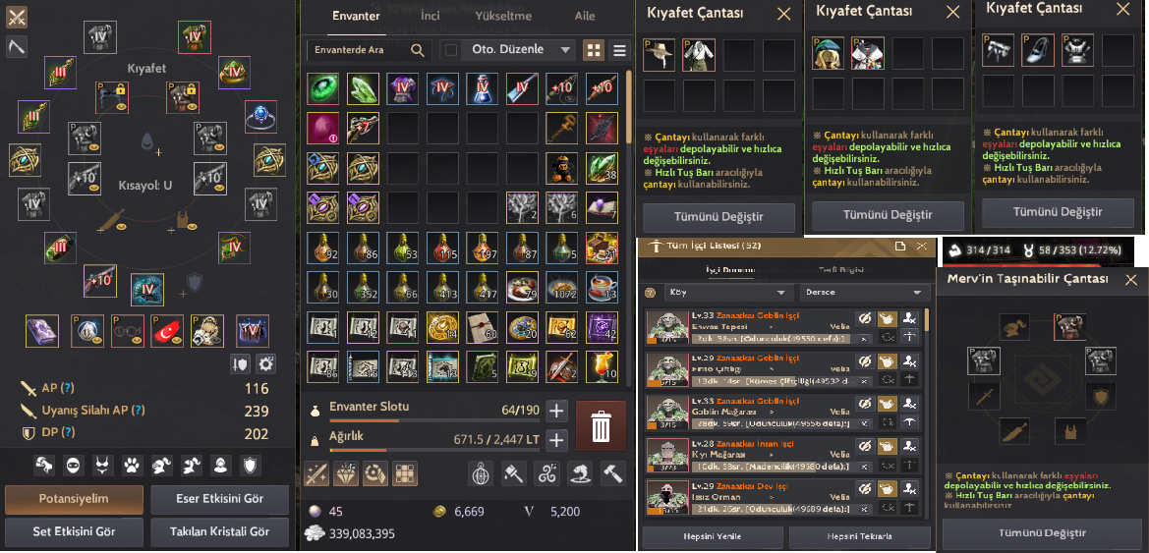Select the Turkish flag item icon

point(166,331)
